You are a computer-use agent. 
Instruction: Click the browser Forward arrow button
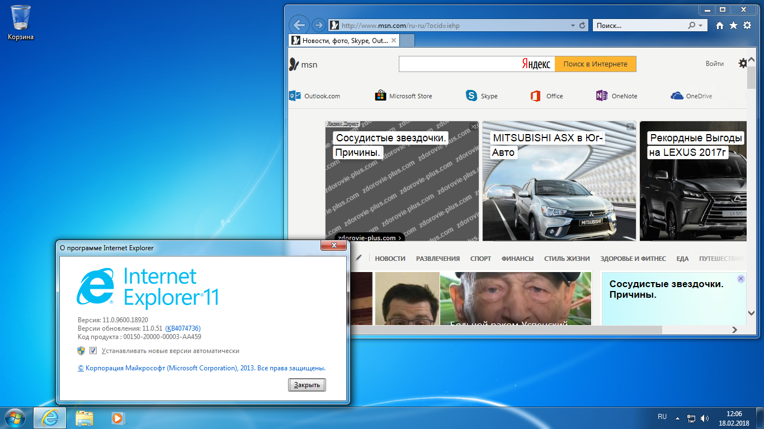318,25
